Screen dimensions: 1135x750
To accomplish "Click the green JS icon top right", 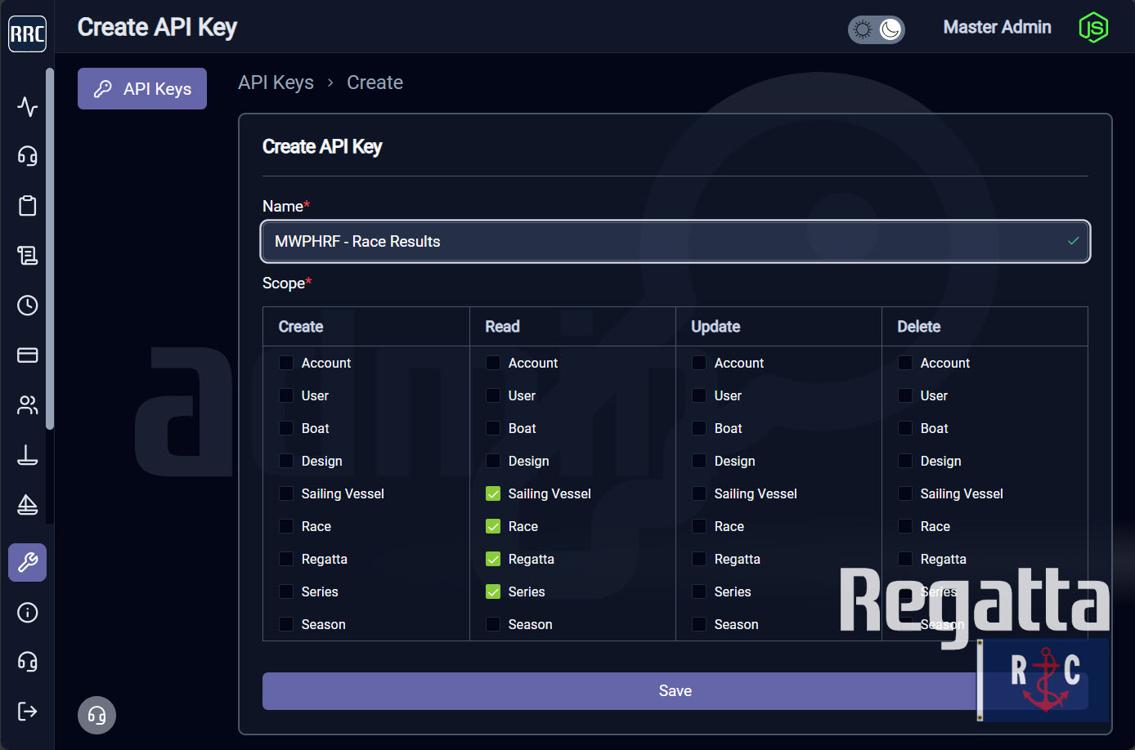I will click(x=1093, y=27).
